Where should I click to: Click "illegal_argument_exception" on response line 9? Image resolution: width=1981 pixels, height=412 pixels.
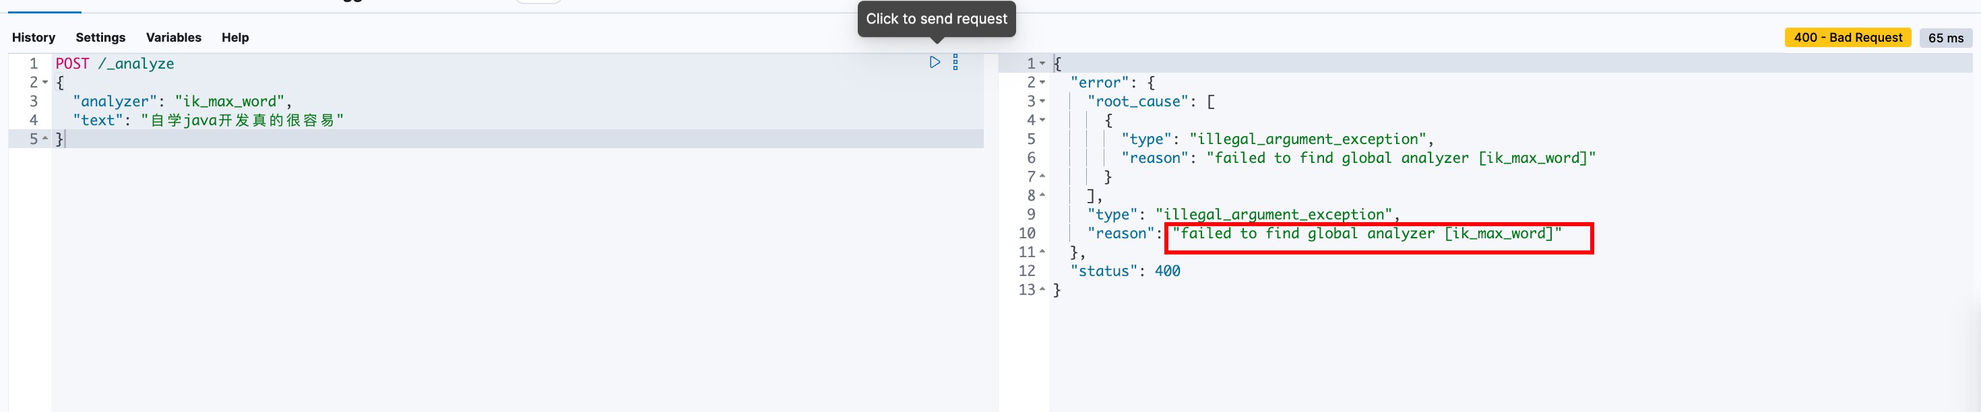(1274, 215)
